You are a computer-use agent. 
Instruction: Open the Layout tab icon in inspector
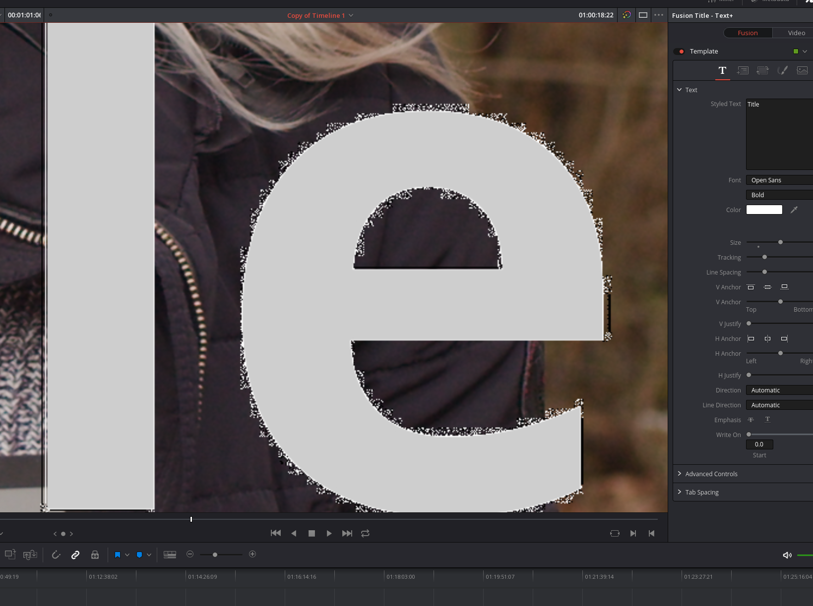743,70
